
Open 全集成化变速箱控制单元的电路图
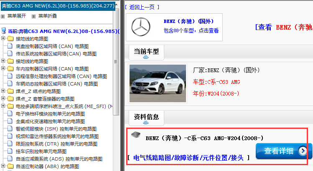click(50, 121)
